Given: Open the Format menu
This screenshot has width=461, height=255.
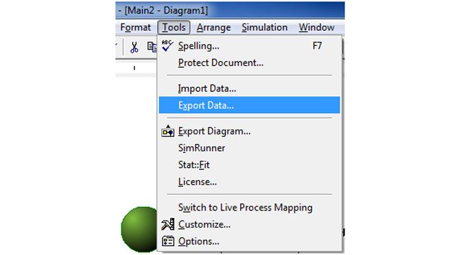Looking at the screenshot, I should 135,27.
